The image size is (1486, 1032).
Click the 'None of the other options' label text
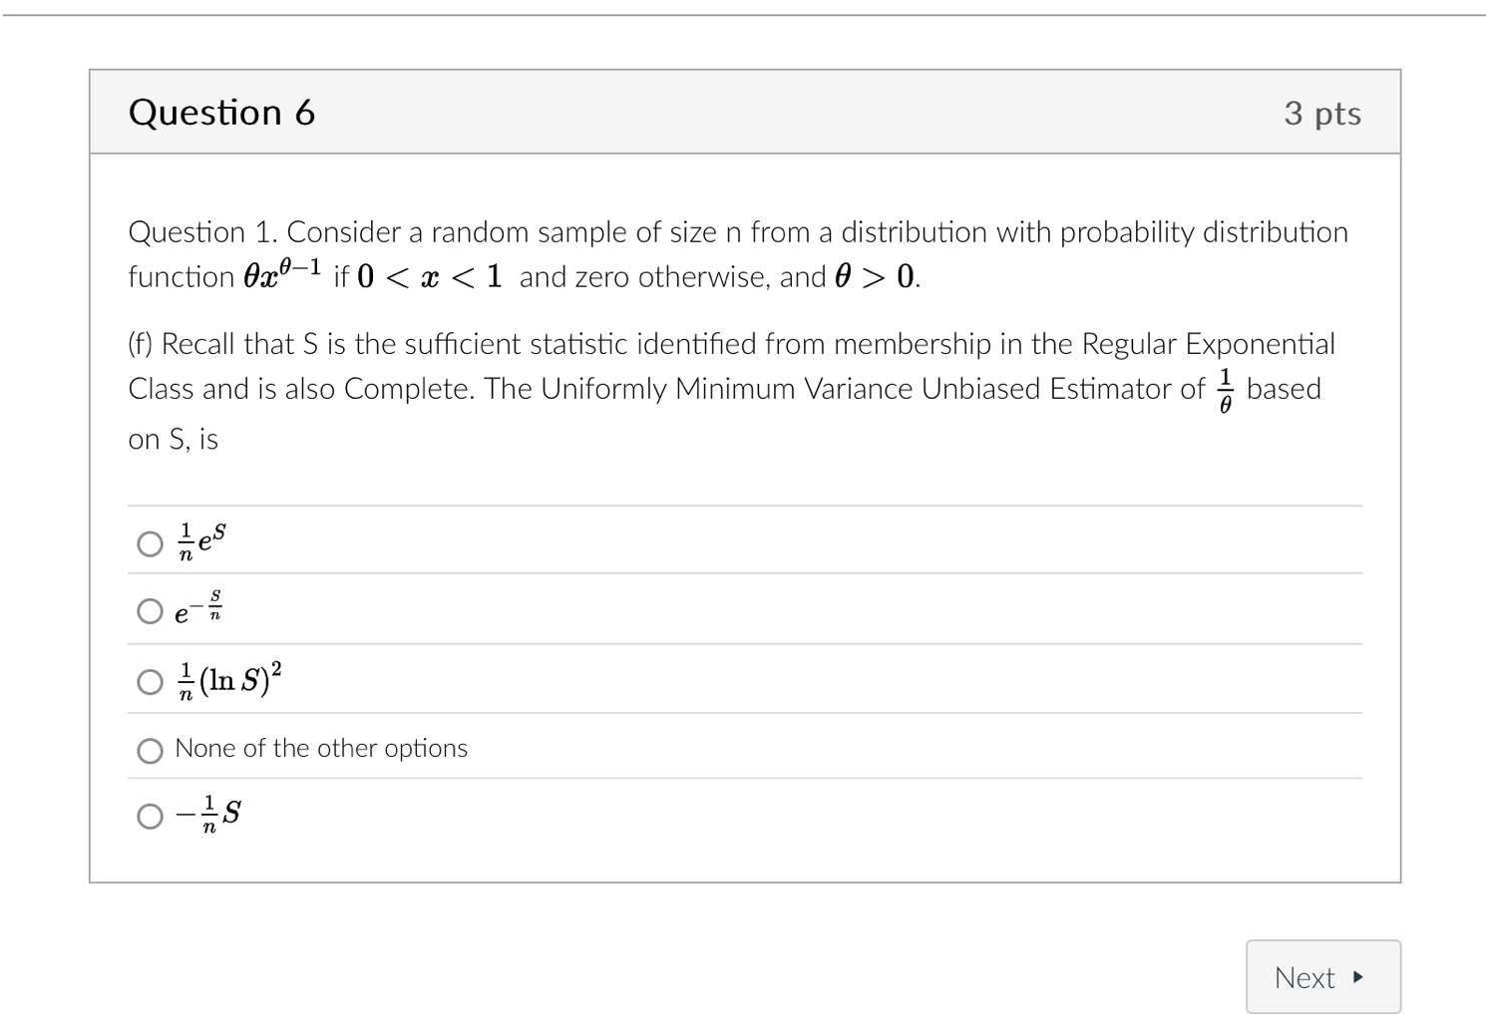[x=321, y=749]
